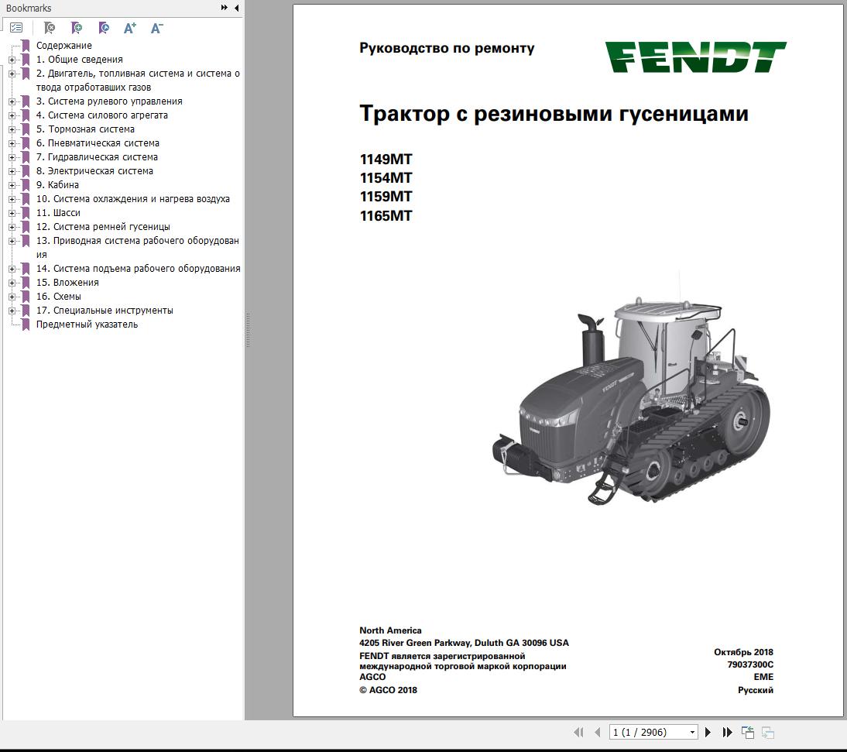Click the heading Трактор с резиновыми гусеницами
The width and height of the screenshot is (847, 752).
pyautogui.click(x=554, y=114)
